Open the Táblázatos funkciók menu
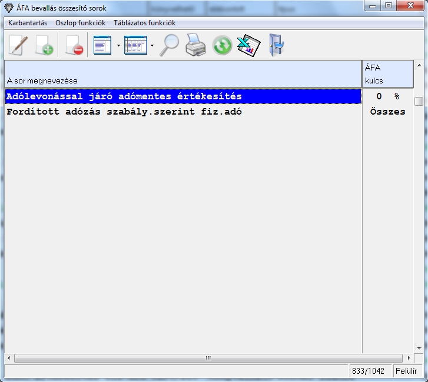The image size is (428, 382). 144,23
